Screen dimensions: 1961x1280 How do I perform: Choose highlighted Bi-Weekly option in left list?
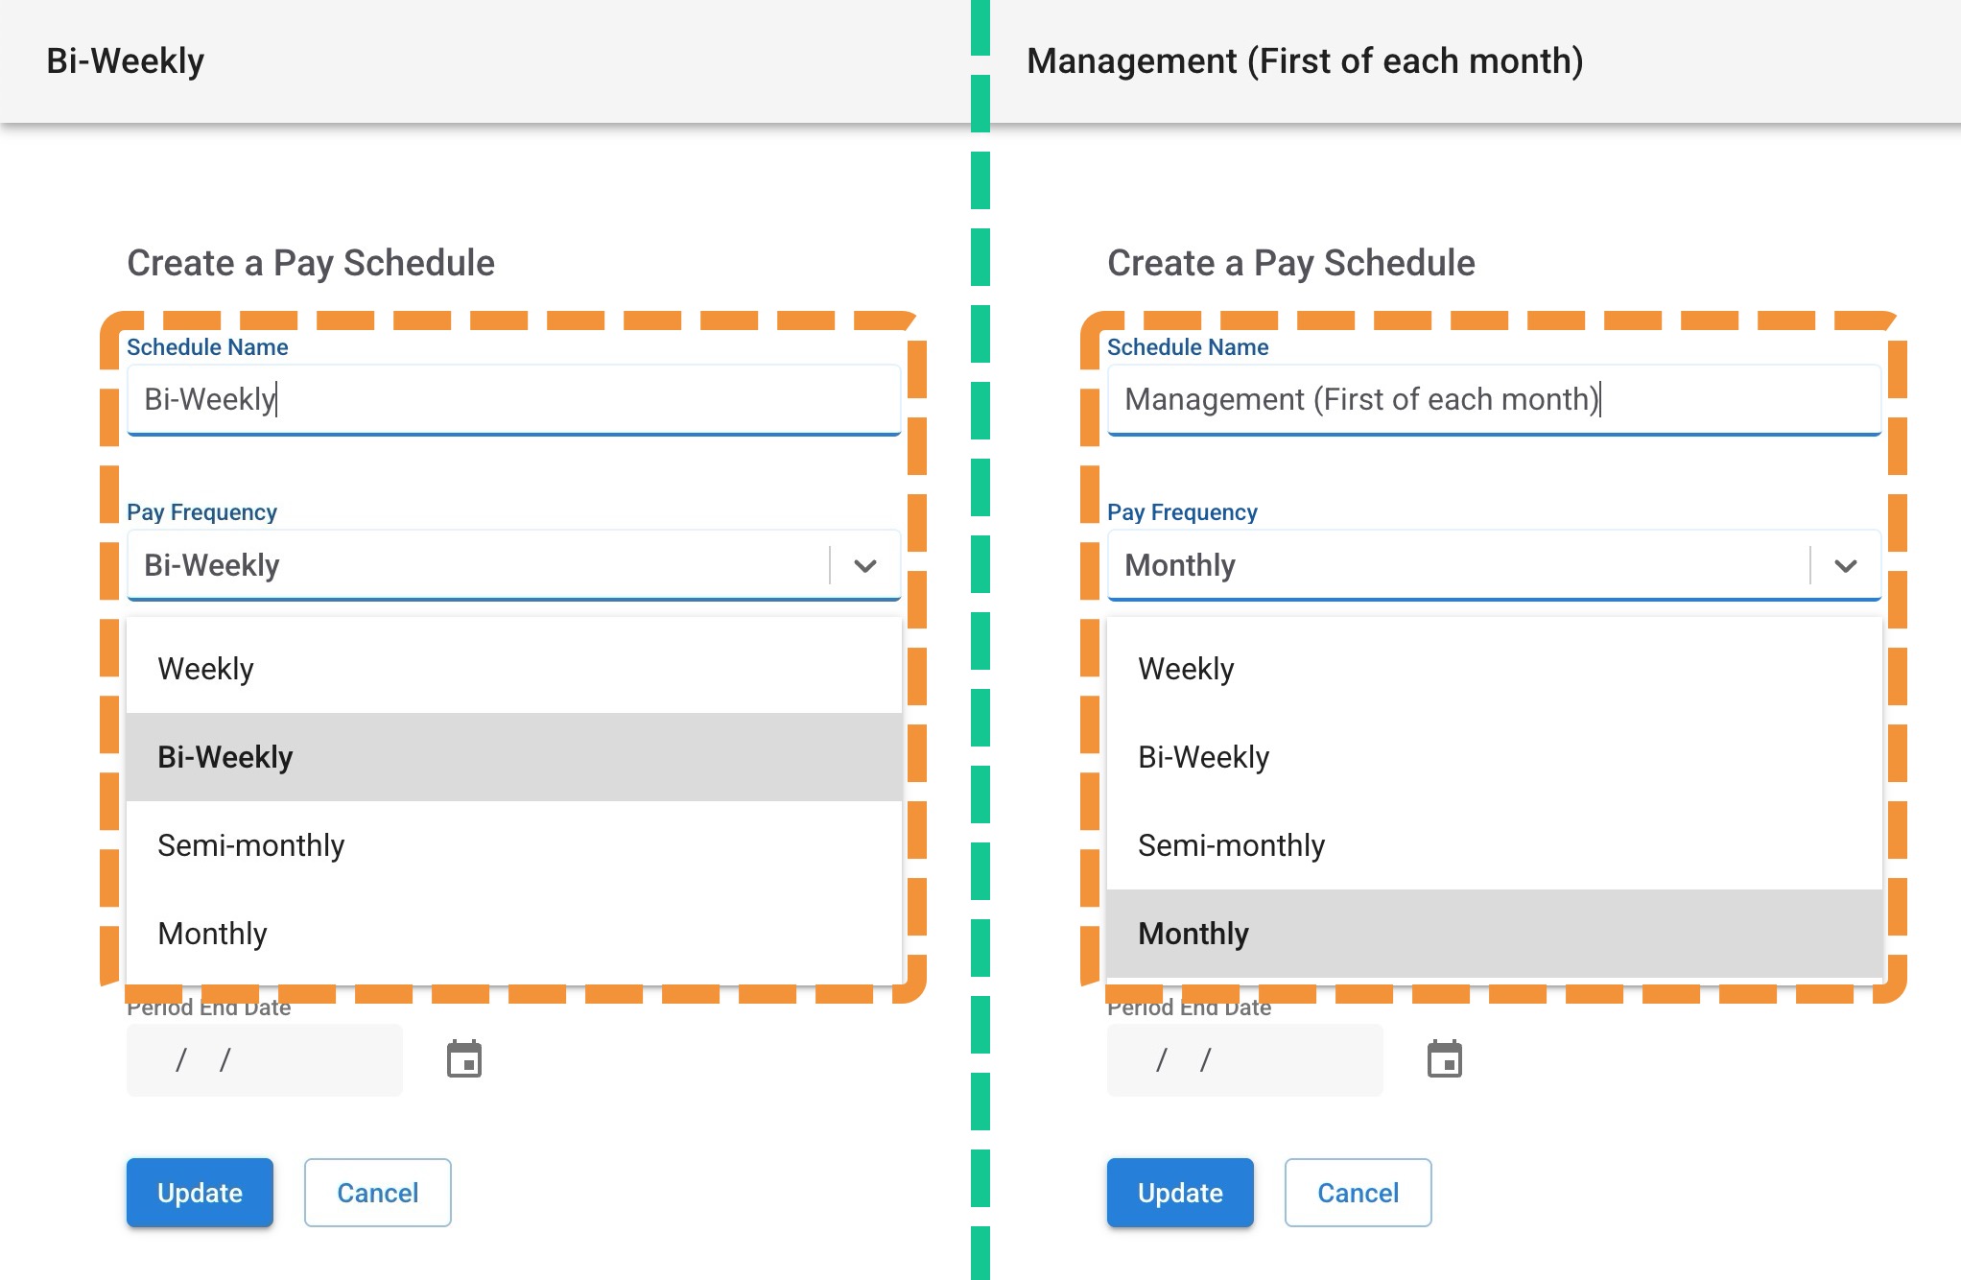[x=513, y=757]
